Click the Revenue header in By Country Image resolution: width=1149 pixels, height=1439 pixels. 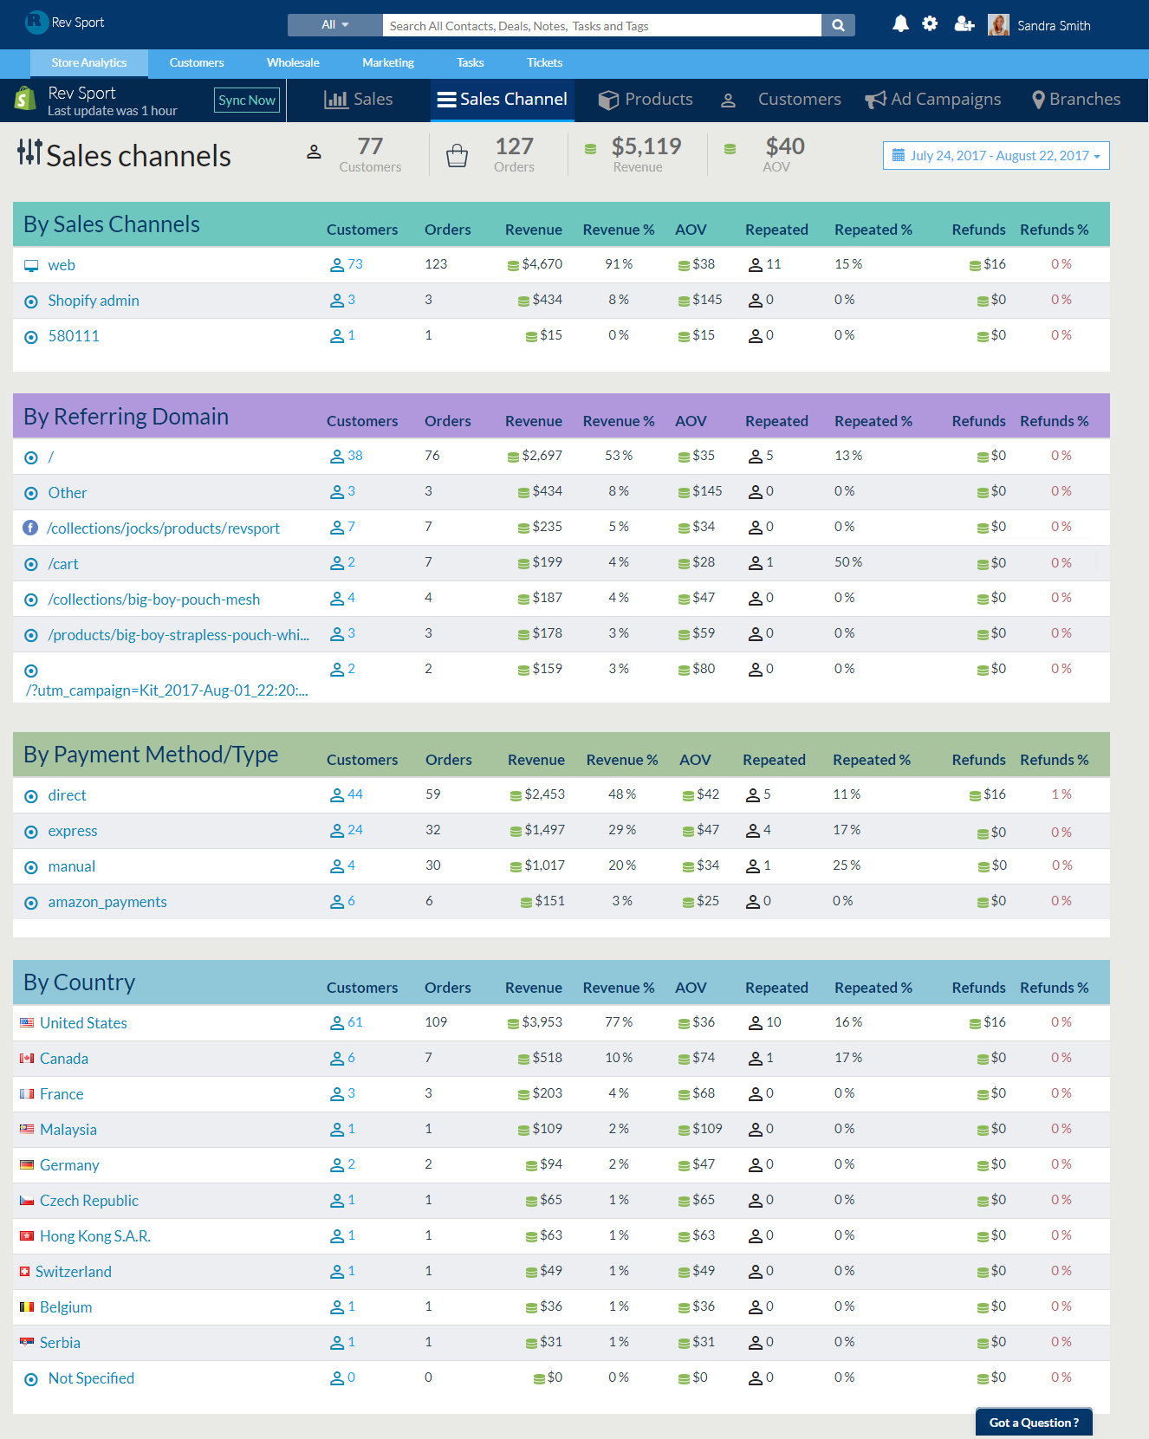click(x=534, y=988)
